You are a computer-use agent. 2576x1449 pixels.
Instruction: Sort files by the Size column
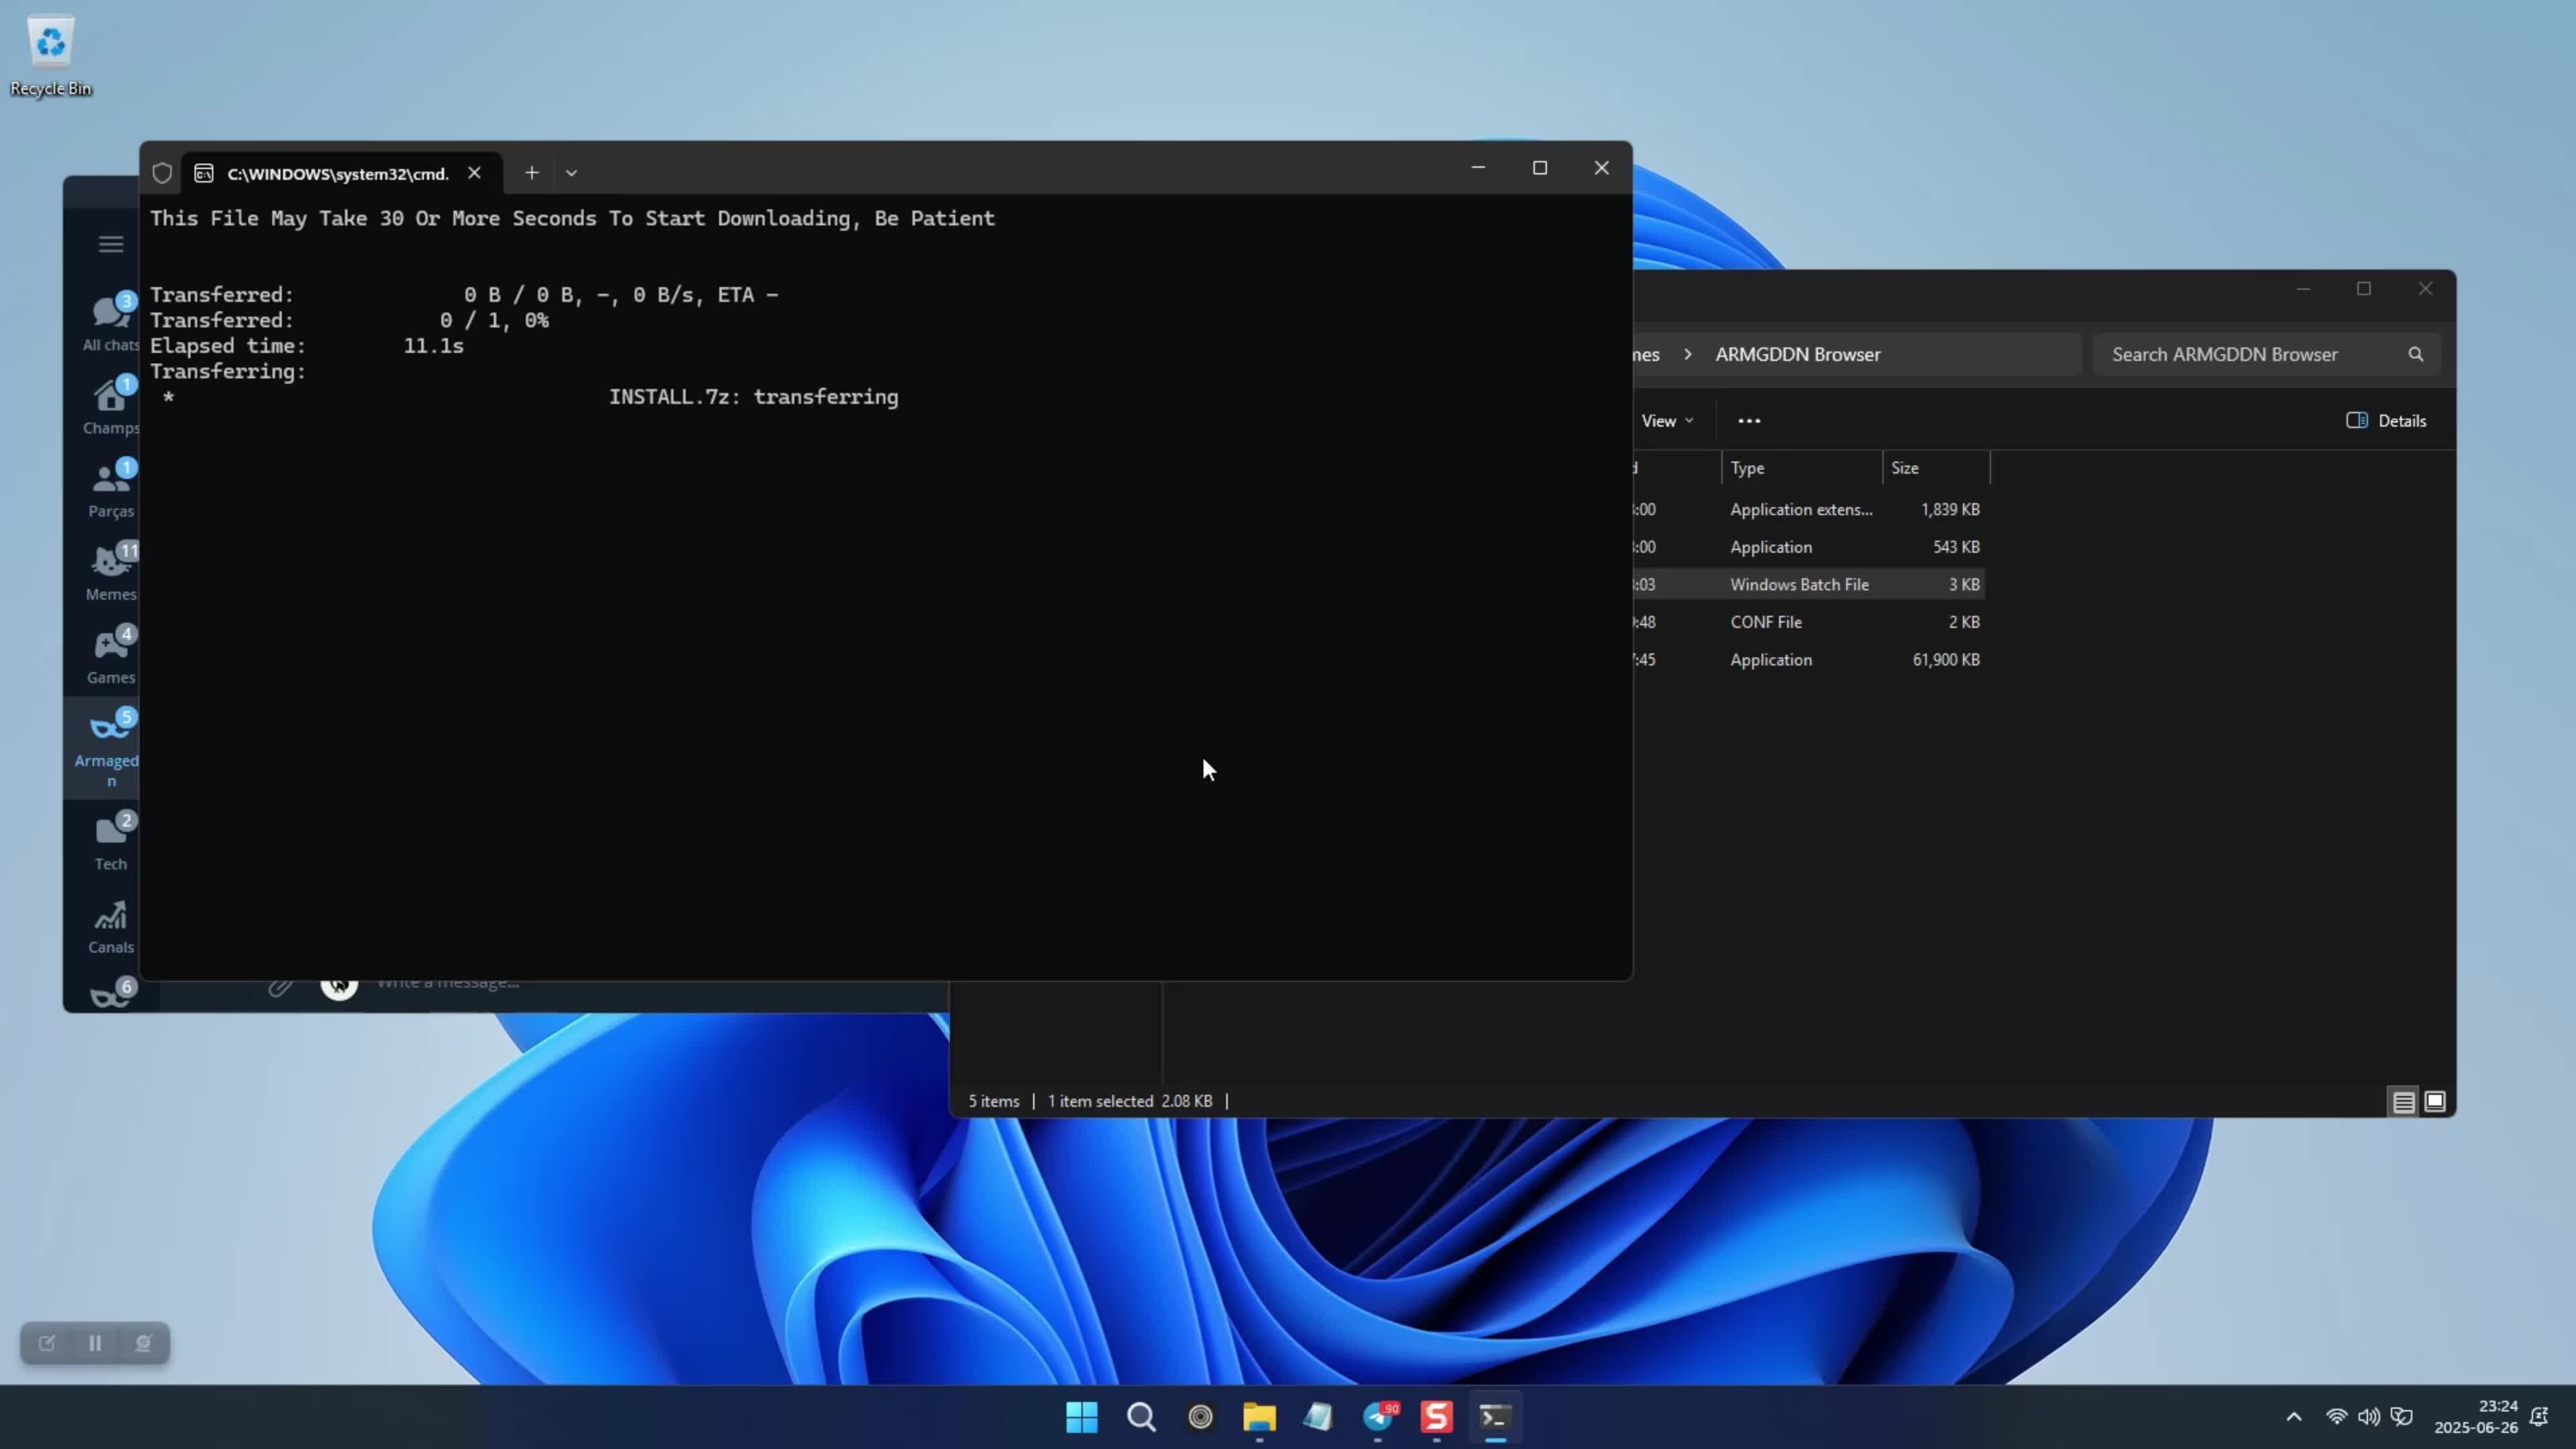point(1904,468)
